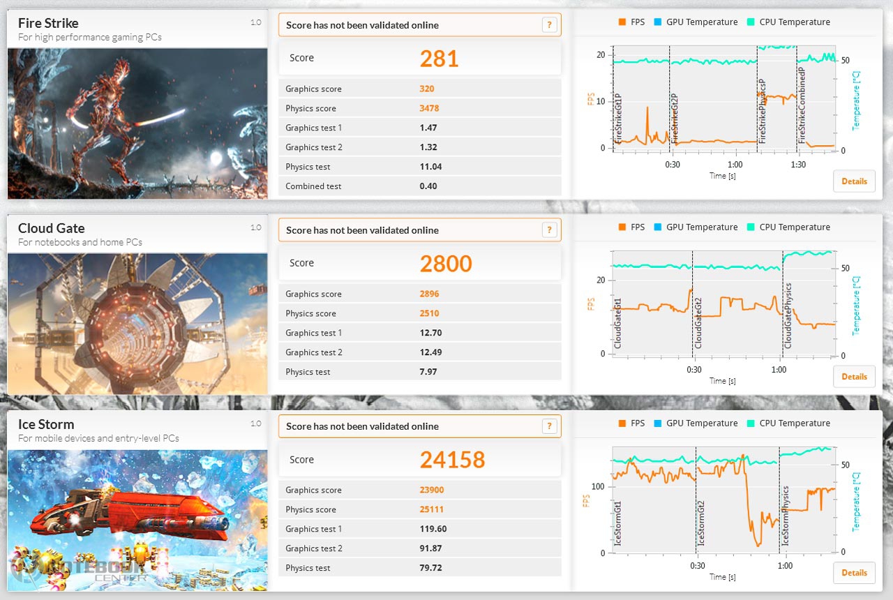Open Details for the Ice Storm graph
893x600 pixels.
click(854, 573)
